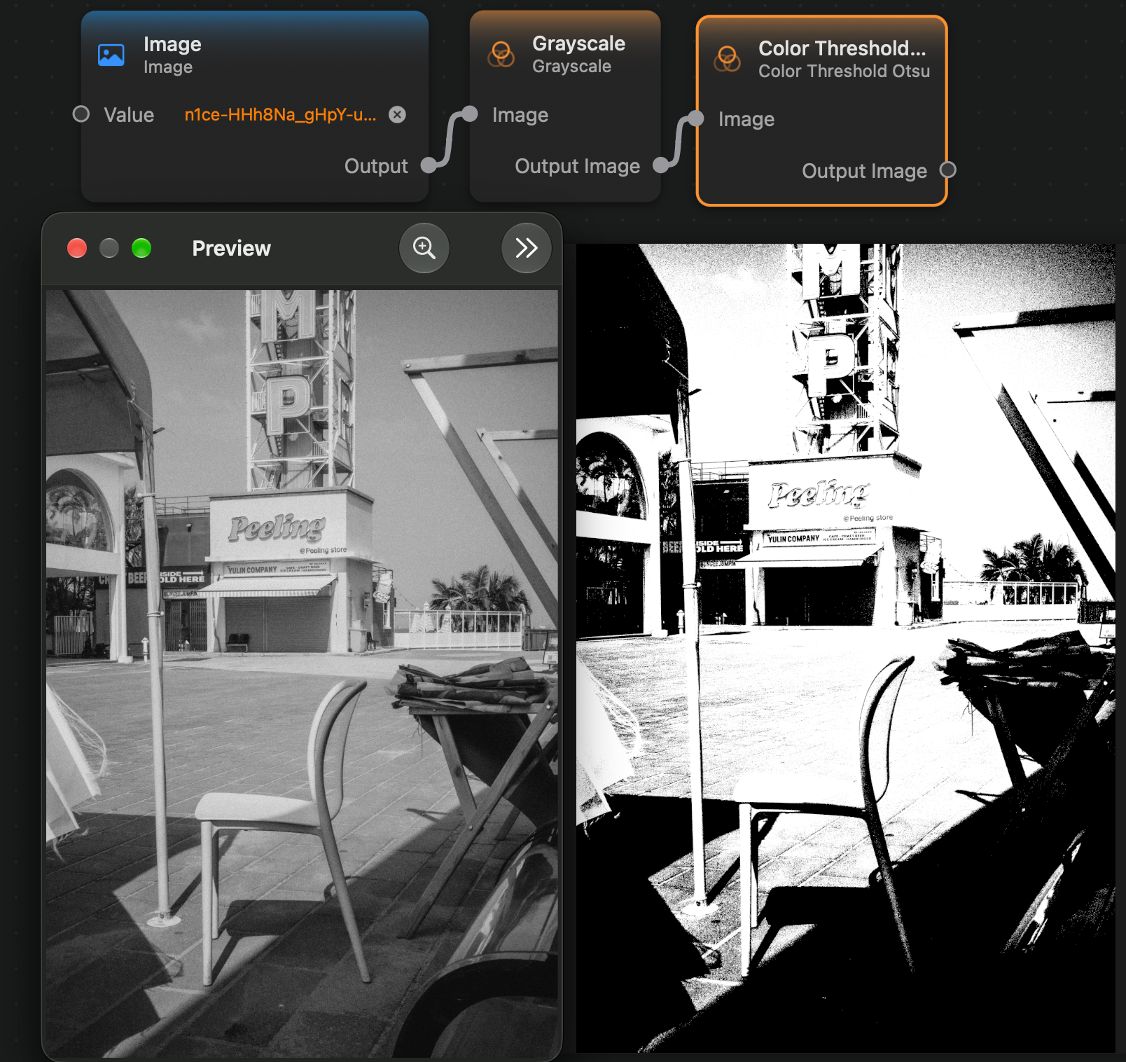Click the Grayscale Output Image port
Image resolution: width=1126 pixels, height=1062 pixels.
pos(661,165)
